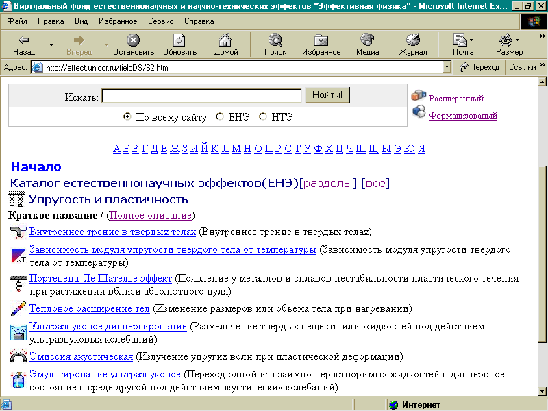Open the Полное описание link

click(x=151, y=215)
